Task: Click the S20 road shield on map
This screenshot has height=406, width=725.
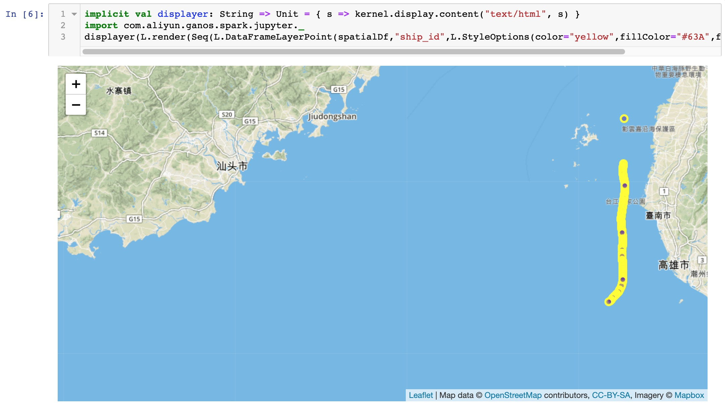Action: (227, 114)
